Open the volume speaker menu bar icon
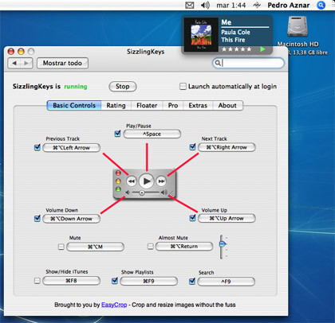This screenshot has width=335, height=323. pyautogui.click(x=205, y=5)
